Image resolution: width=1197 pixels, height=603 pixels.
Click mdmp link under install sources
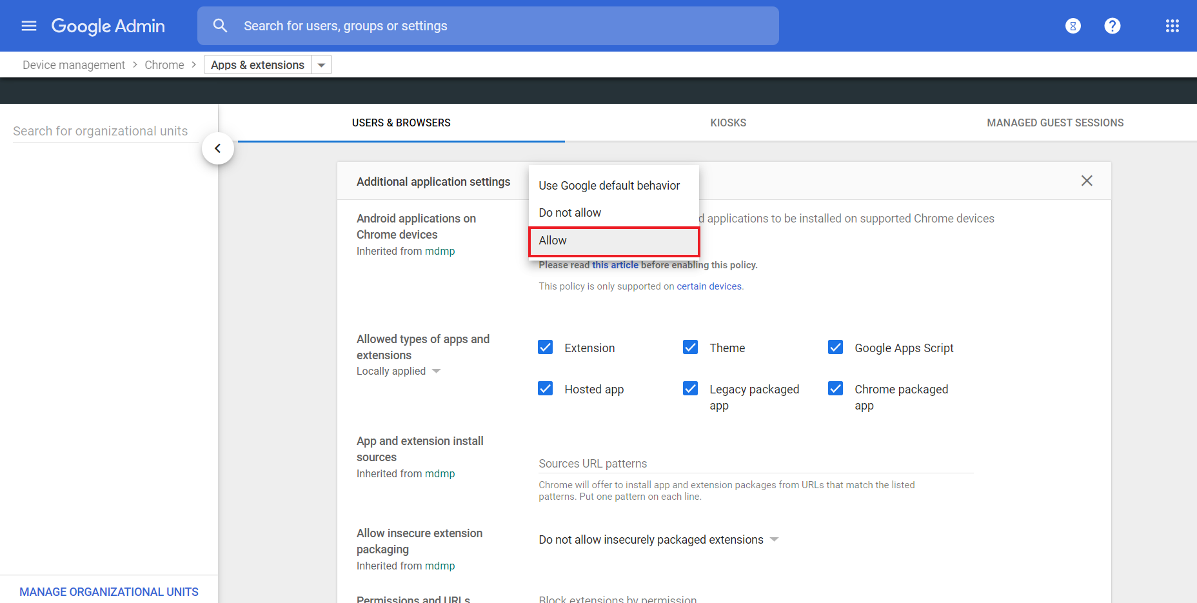click(440, 474)
